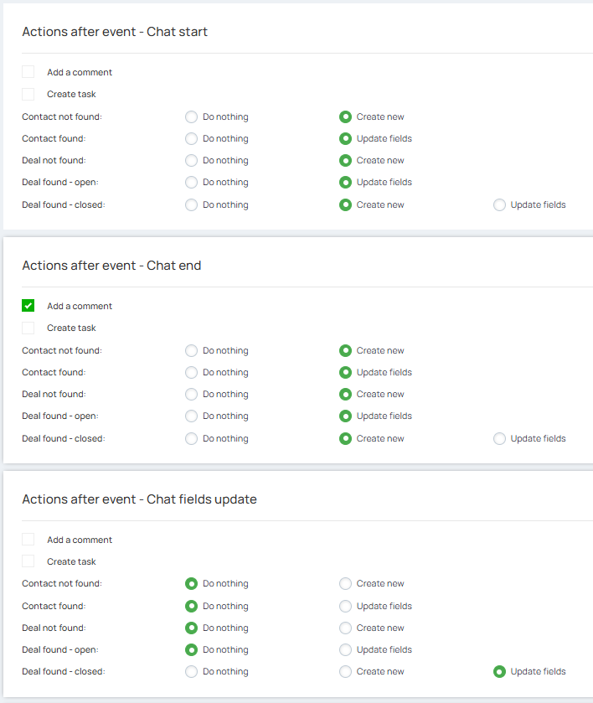593x703 pixels.
Task: Set Deal found - closed to Do nothing in Chat end
Action: coord(191,438)
